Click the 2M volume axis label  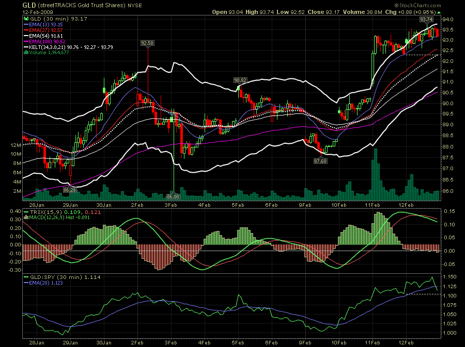[x=17, y=191]
